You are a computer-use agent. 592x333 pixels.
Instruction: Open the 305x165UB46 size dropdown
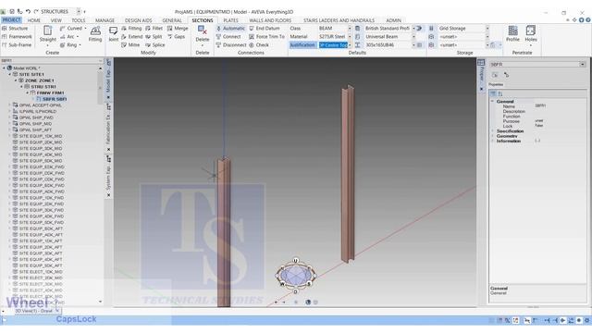click(413, 45)
